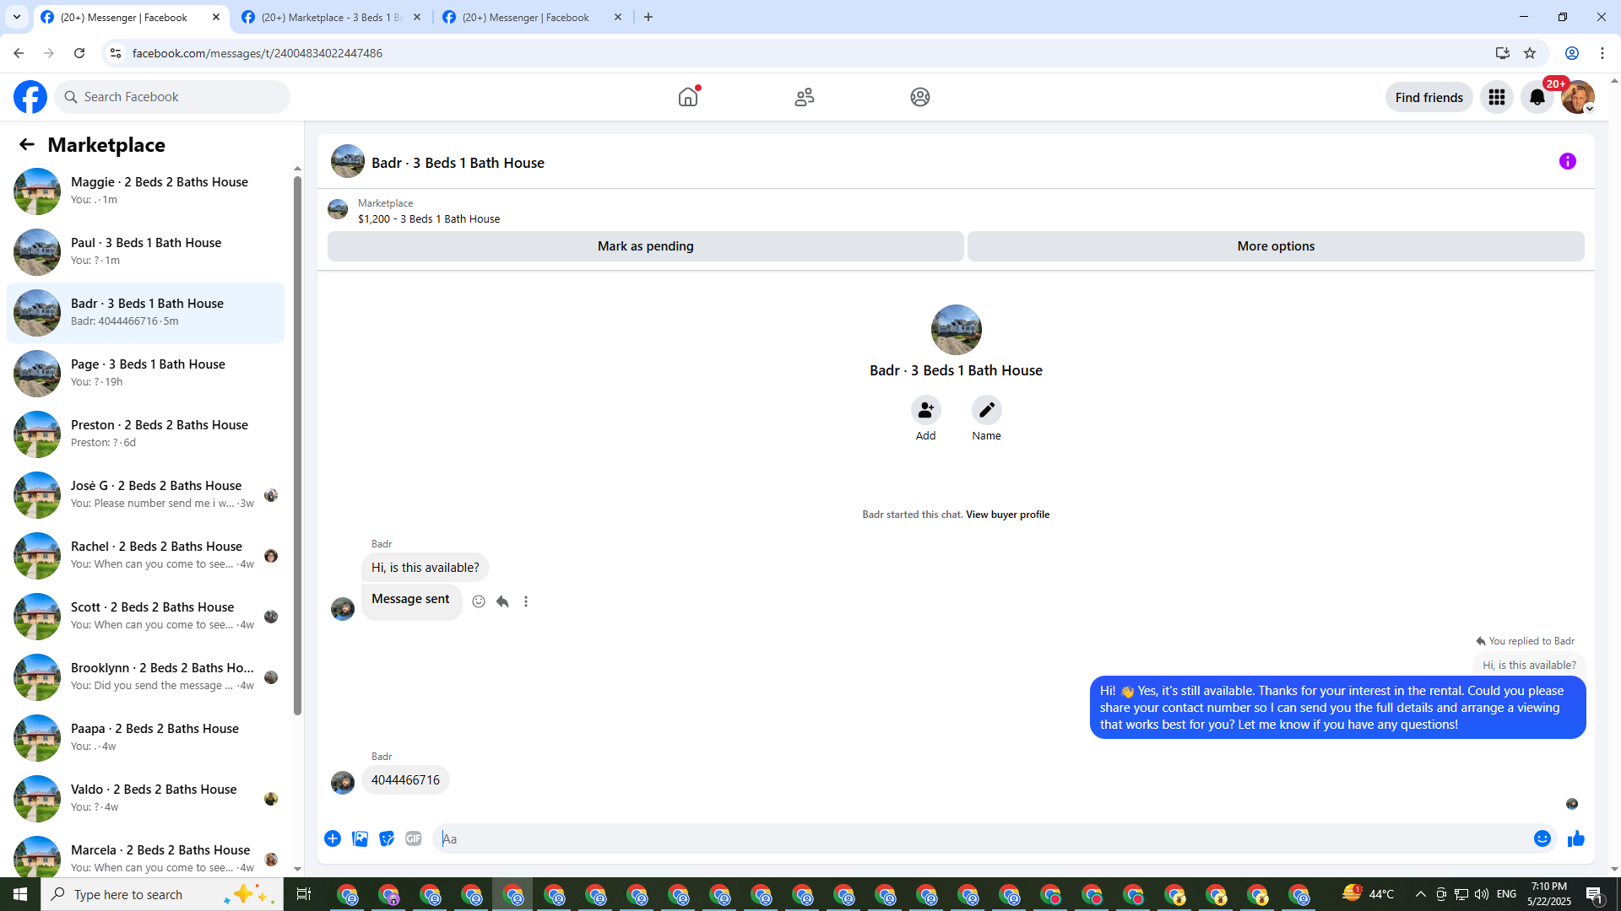
Task: Switch to the third Messenger browser tab
Action: pos(532,17)
